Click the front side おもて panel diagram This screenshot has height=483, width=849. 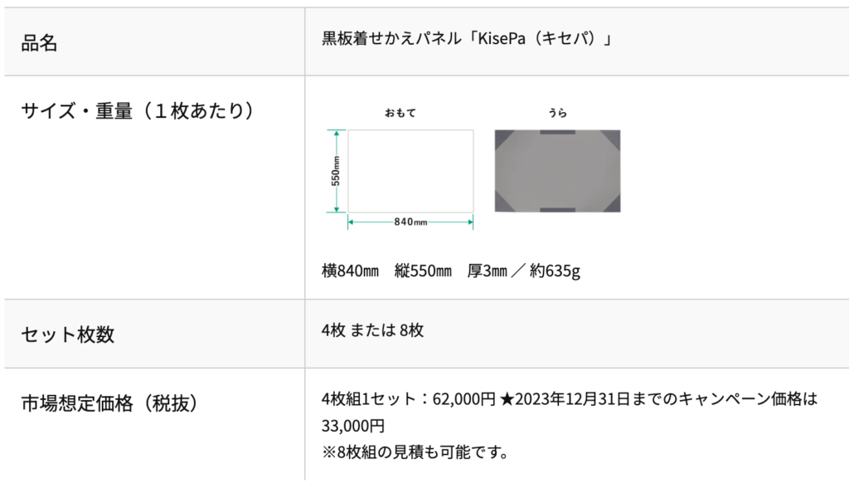(x=410, y=171)
